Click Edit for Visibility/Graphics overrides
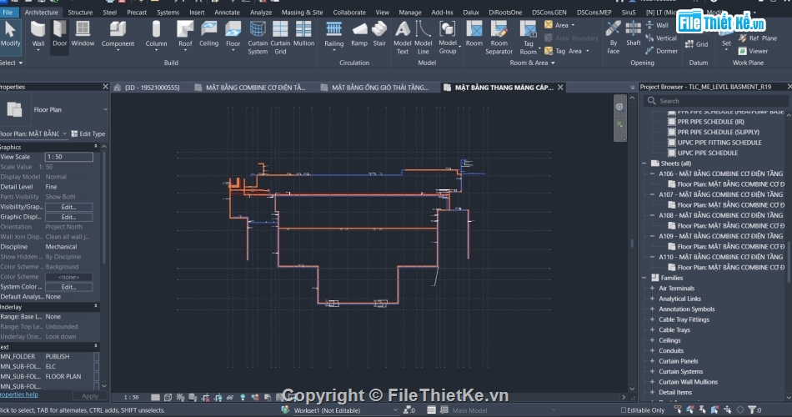 click(68, 207)
